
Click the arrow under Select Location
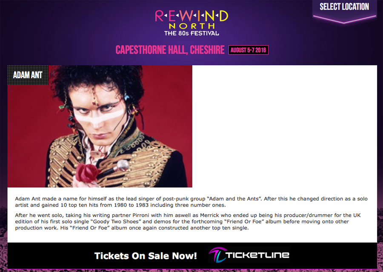point(344,19)
